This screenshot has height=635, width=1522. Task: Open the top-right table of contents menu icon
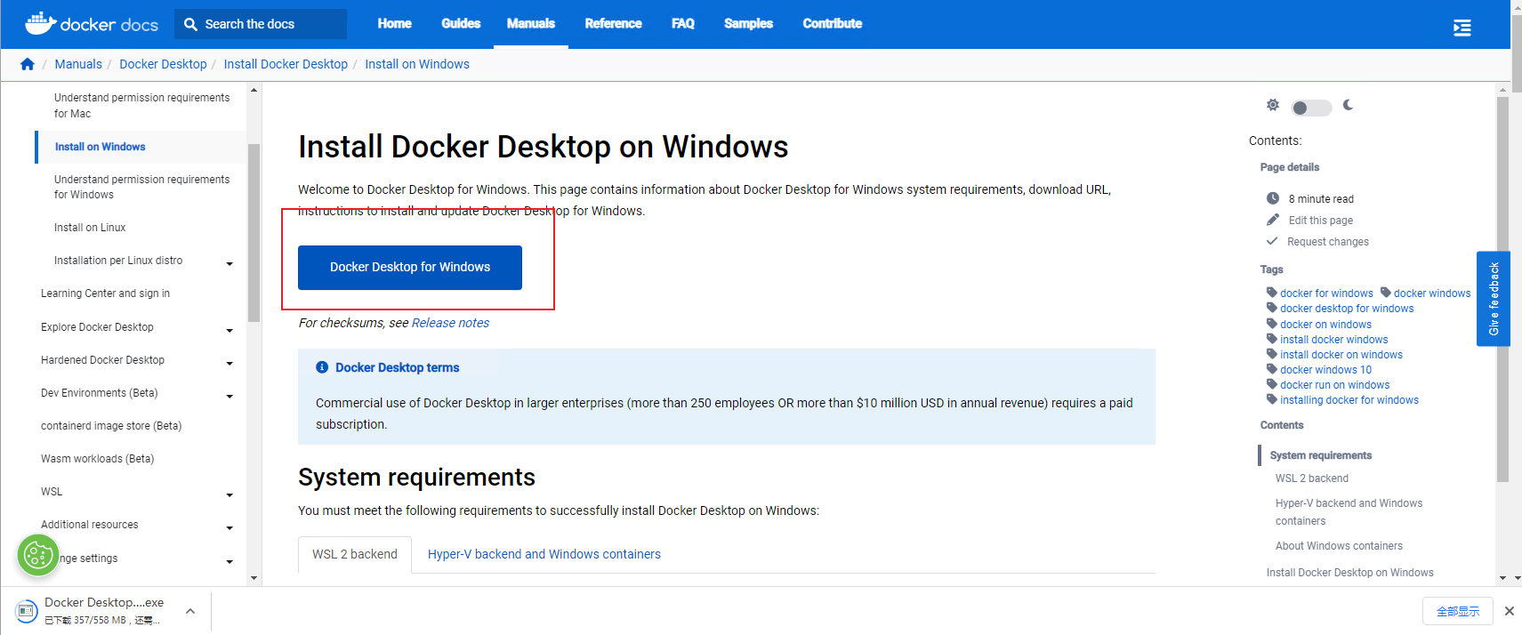click(1462, 28)
